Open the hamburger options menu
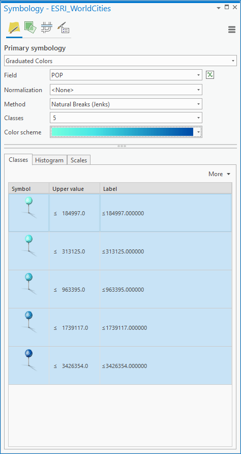Viewport: 241px width, 454px height. click(232, 30)
